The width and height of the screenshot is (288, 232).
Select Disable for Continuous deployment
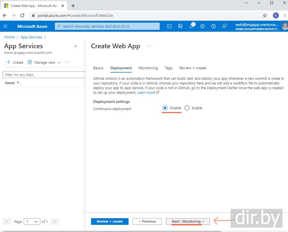point(165,108)
